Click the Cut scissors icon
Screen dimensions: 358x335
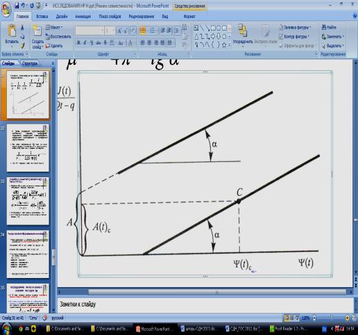point(22,28)
